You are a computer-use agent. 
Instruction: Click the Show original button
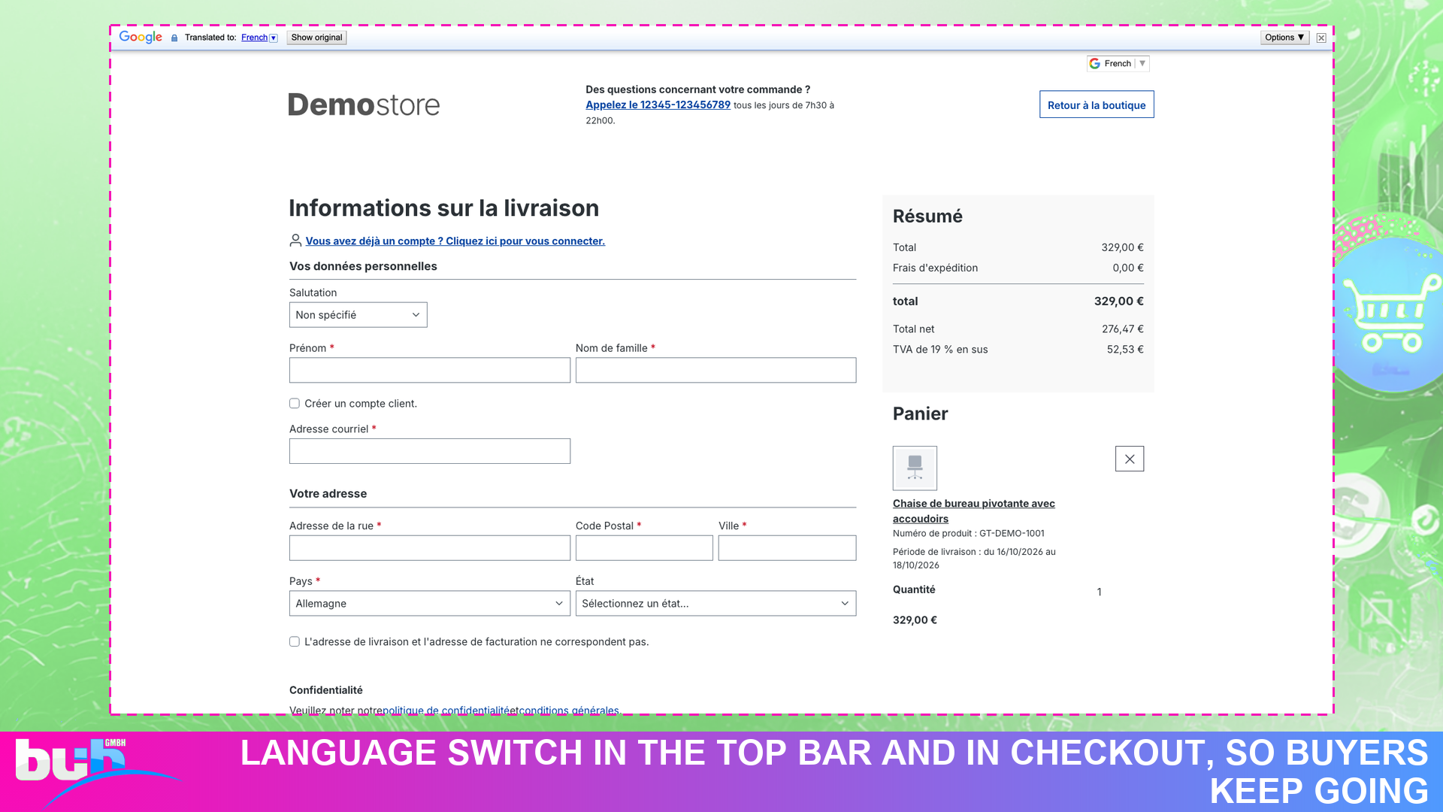pyautogui.click(x=316, y=38)
